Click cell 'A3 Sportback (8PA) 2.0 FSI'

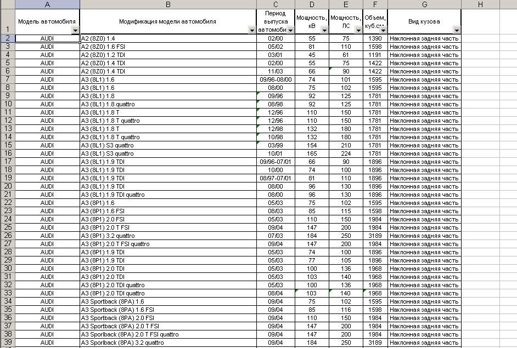point(168,318)
